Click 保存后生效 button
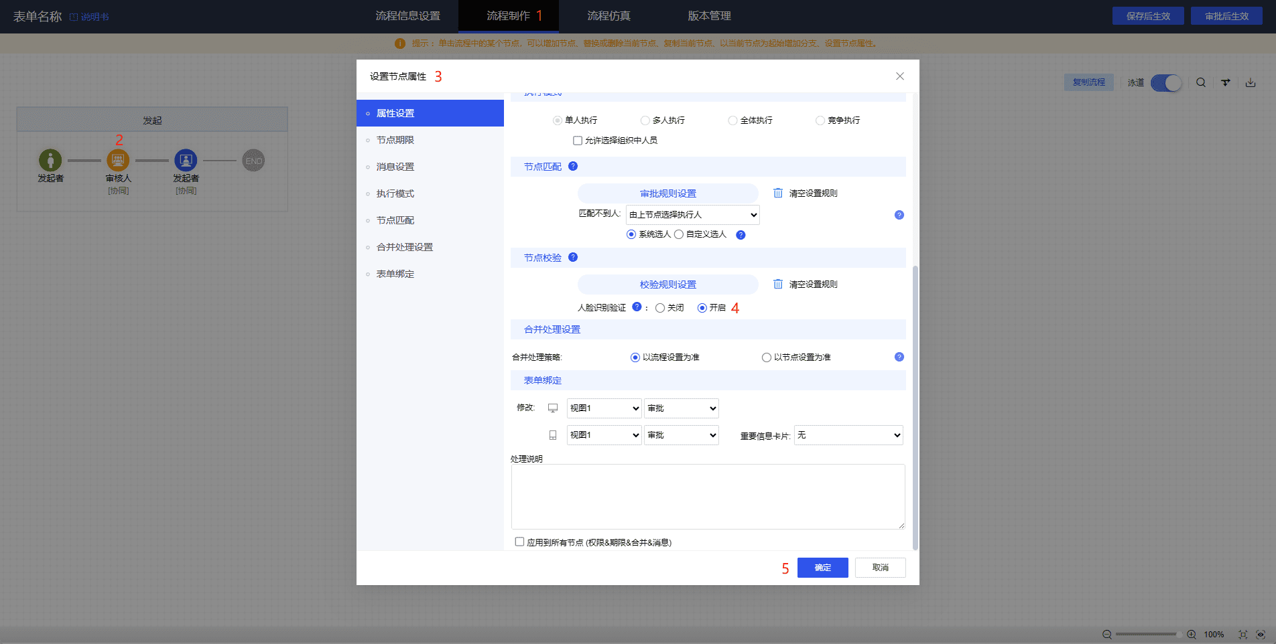 pos(1148,16)
